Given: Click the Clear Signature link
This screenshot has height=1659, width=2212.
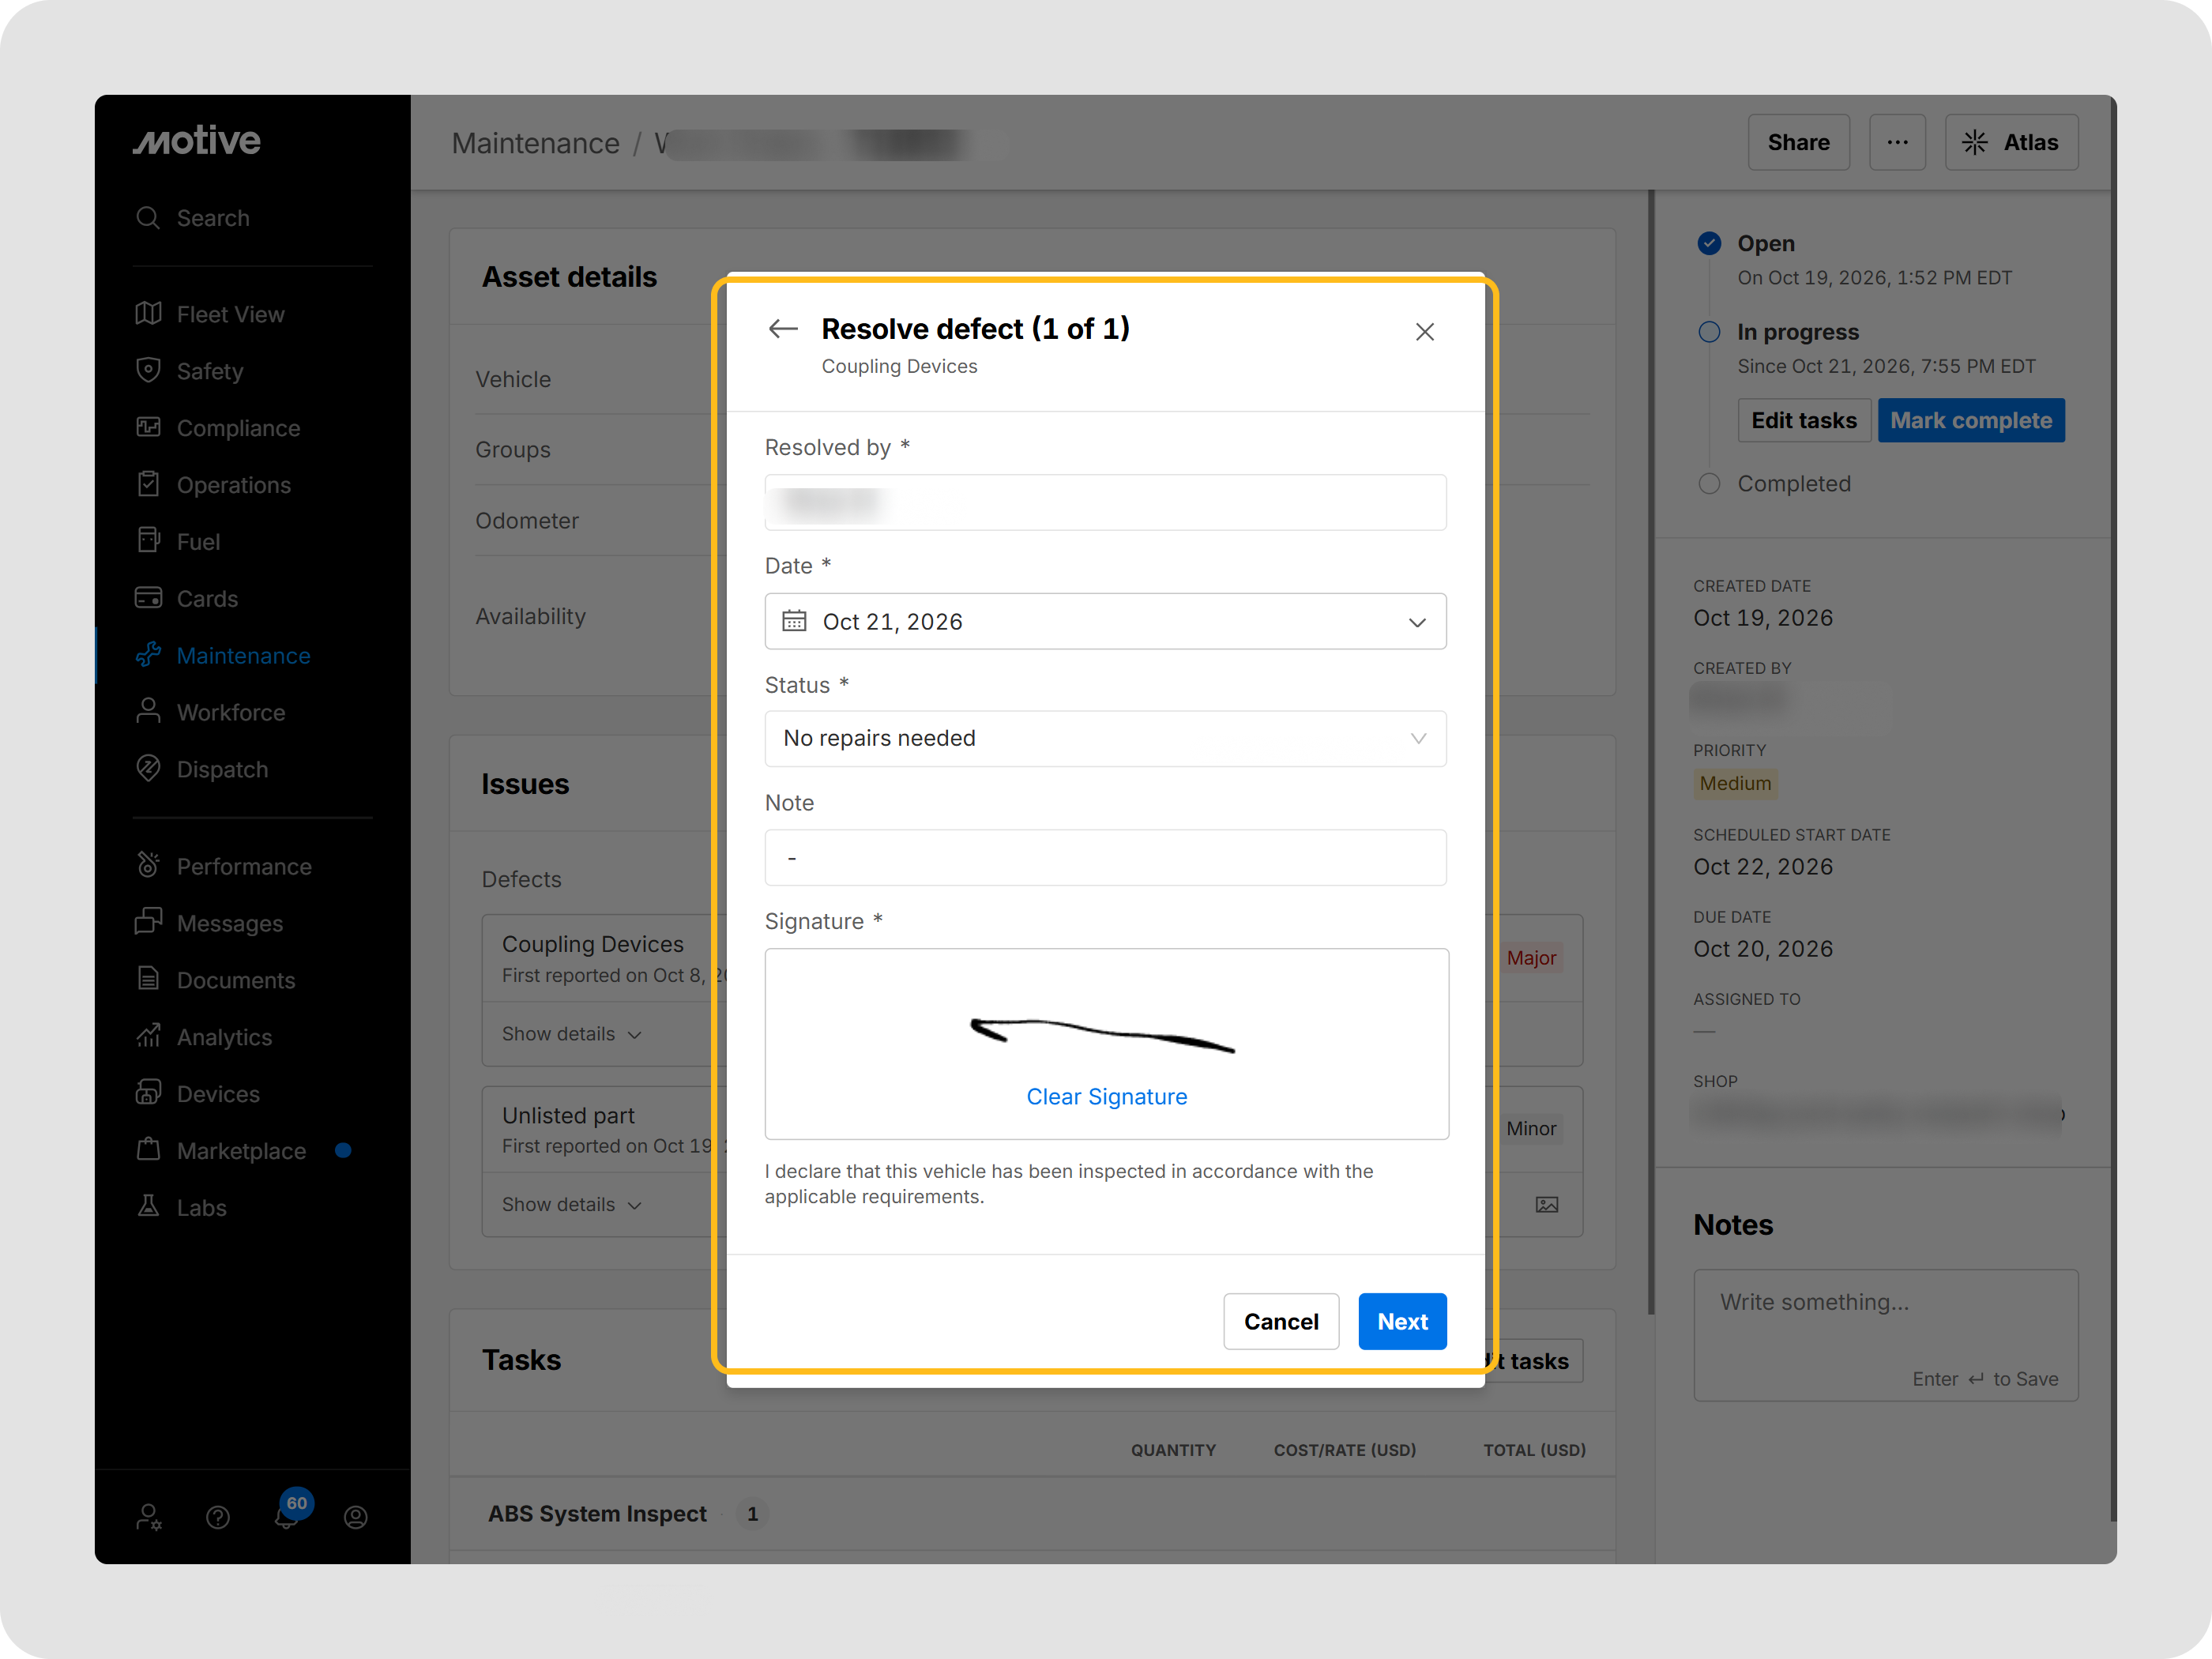Looking at the screenshot, I should (1106, 1097).
